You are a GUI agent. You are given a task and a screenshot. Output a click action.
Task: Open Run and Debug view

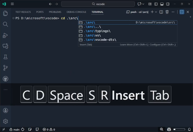pos(5,35)
